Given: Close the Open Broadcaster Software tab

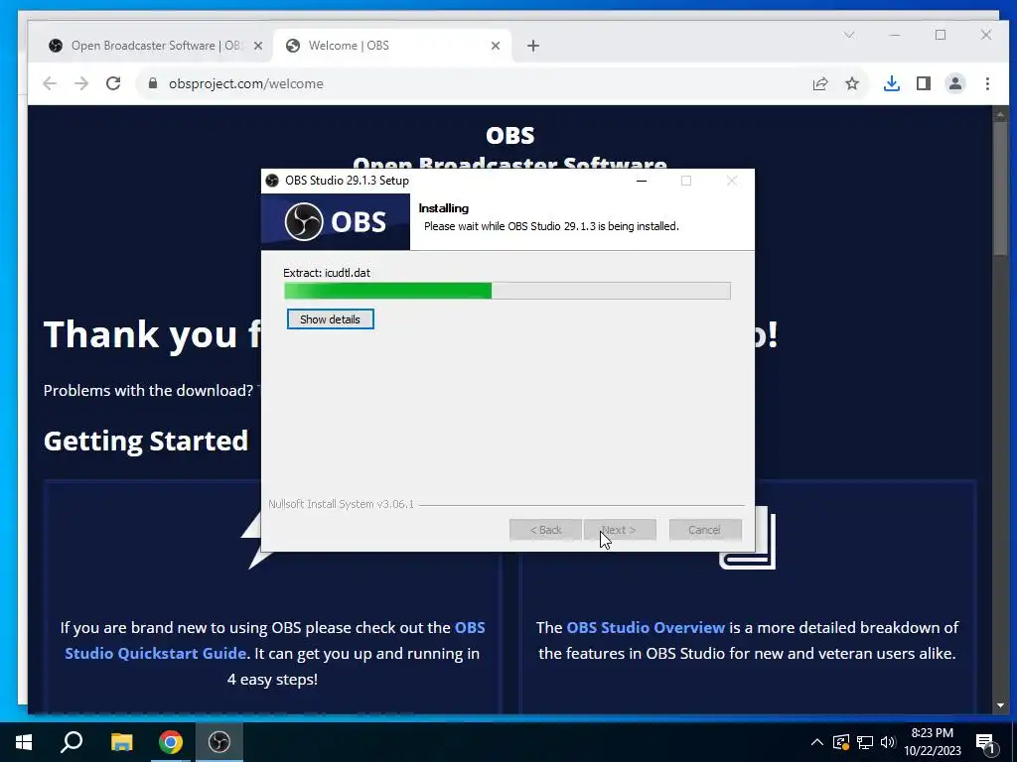Looking at the screenshot, I should point(258,46).
